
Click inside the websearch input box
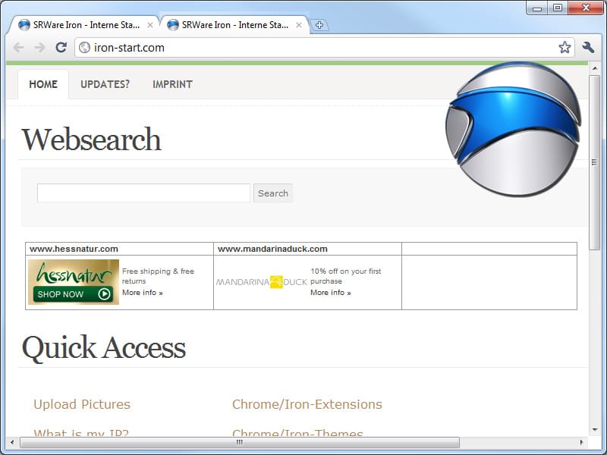143,193
